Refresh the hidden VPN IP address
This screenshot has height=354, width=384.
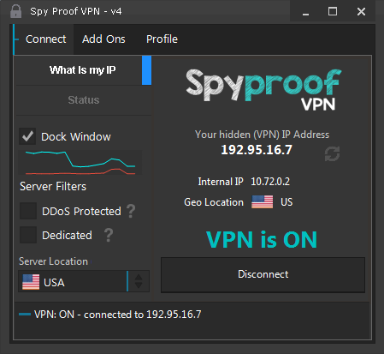pos(332,154)
